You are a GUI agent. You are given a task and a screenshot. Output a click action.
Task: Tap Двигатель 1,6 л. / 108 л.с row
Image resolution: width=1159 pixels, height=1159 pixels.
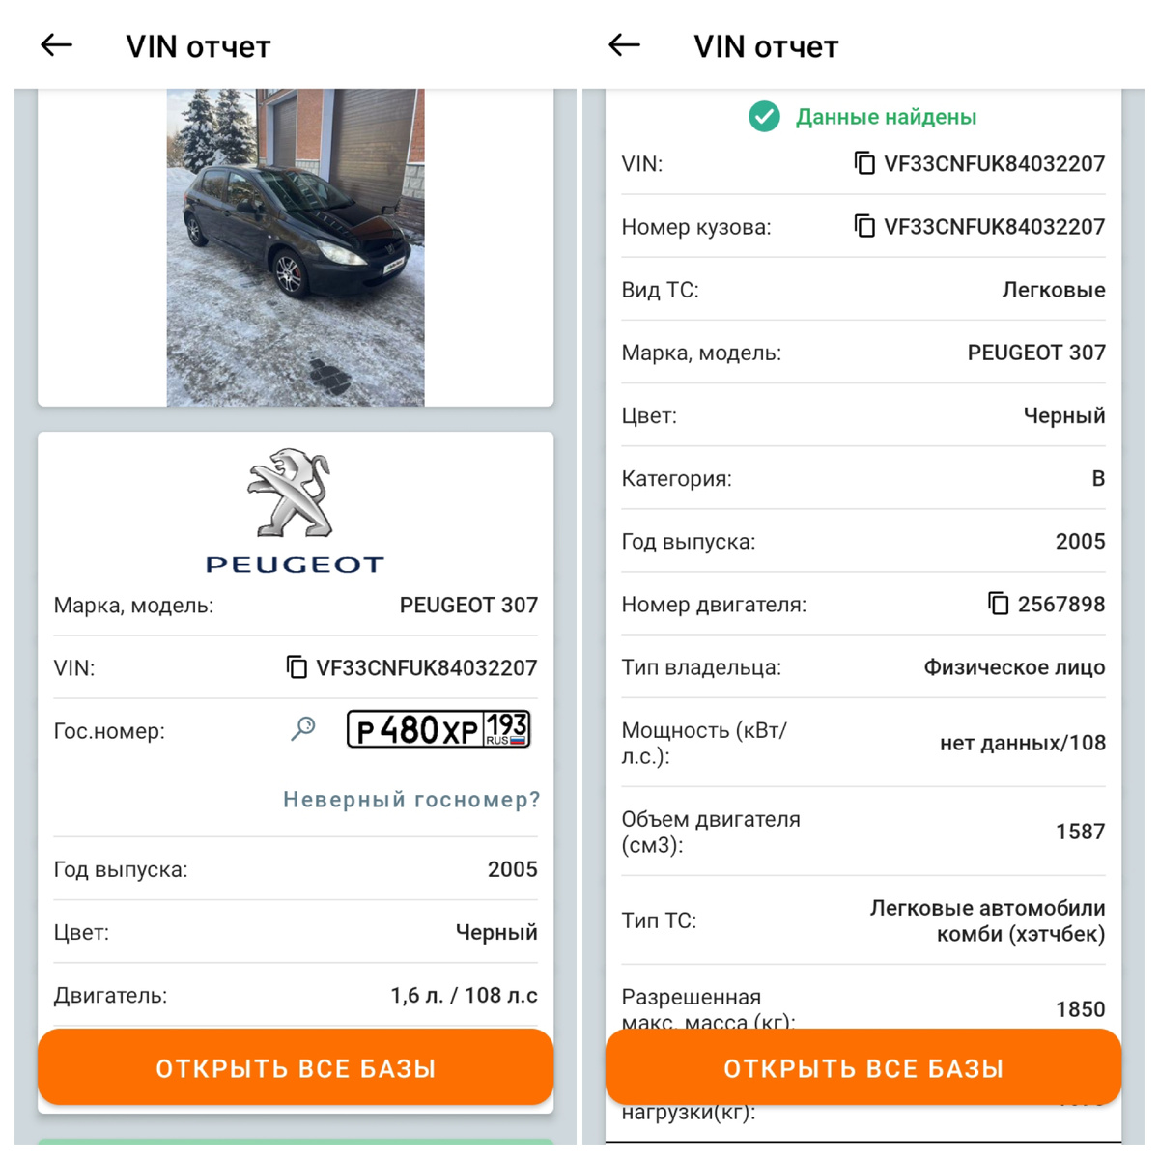[x=296, y=995]
